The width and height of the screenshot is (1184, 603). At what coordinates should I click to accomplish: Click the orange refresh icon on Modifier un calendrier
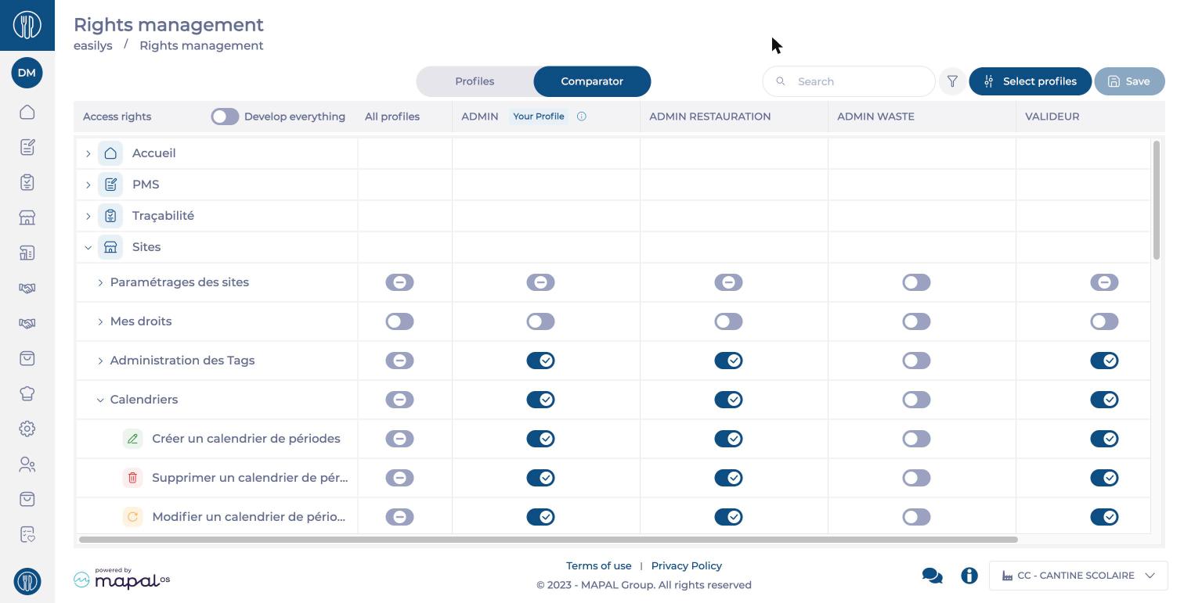pyautogui.click(x=132, y=517)
